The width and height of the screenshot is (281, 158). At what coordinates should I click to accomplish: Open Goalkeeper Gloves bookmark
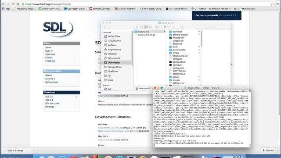pos(75,9)
